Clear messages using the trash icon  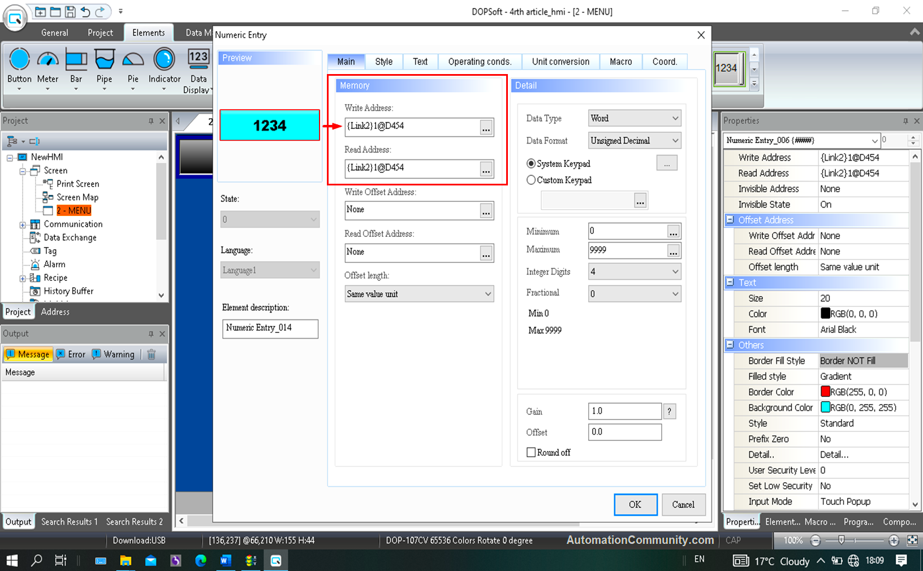151,354
